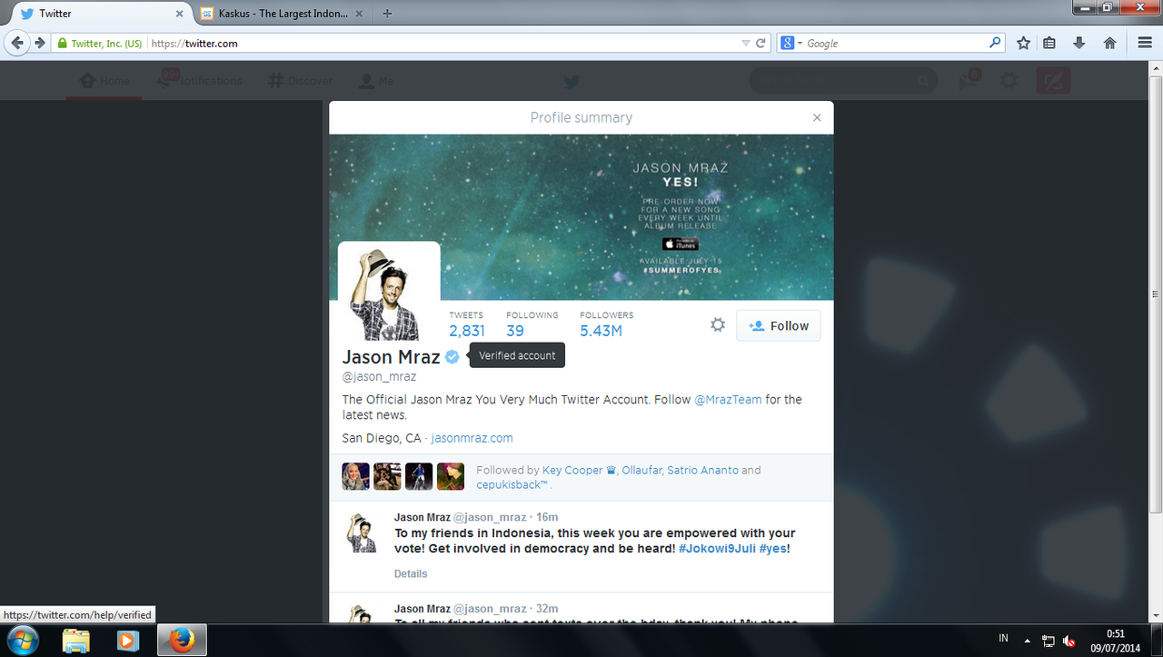The height and width of the screenshot is (657, 1163).
Task: Open the search engine selector dropdown
Action: click(x=791, y=43)
